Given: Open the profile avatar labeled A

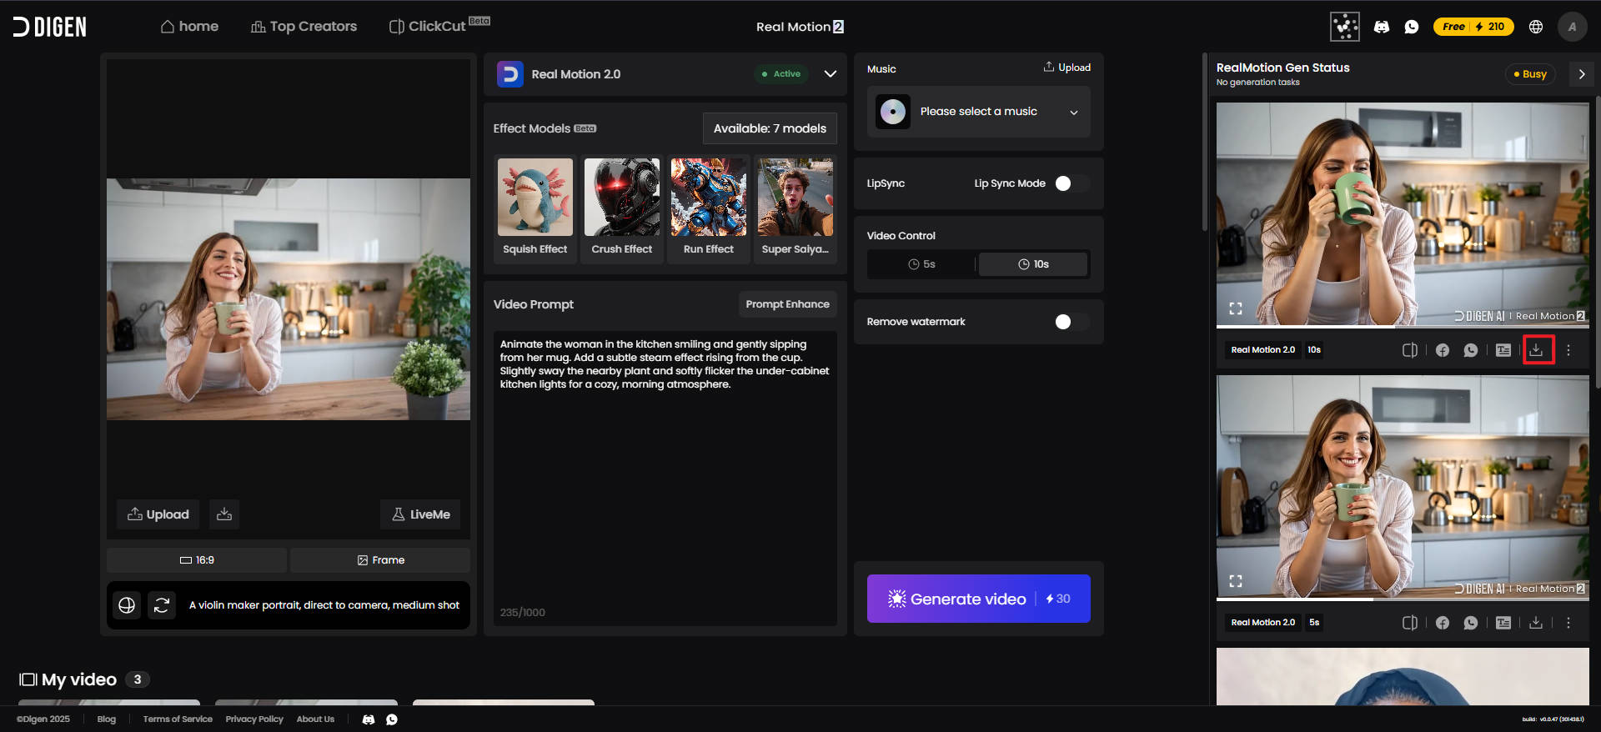Looking at the screenshot, I should pyautogui.click(x=1573, y=27).
